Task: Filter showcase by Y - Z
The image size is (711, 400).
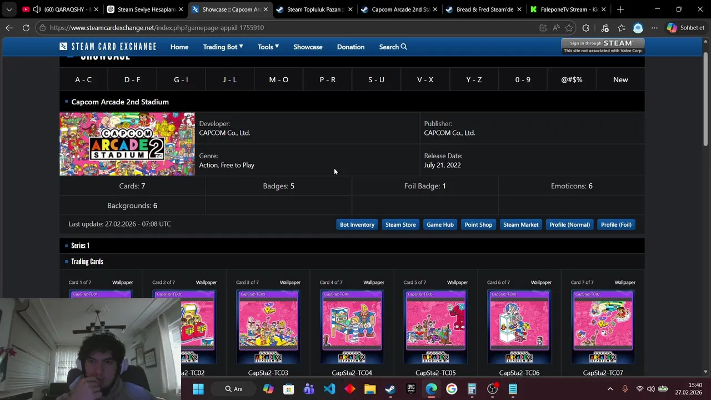Action: (x=474, y=79)
